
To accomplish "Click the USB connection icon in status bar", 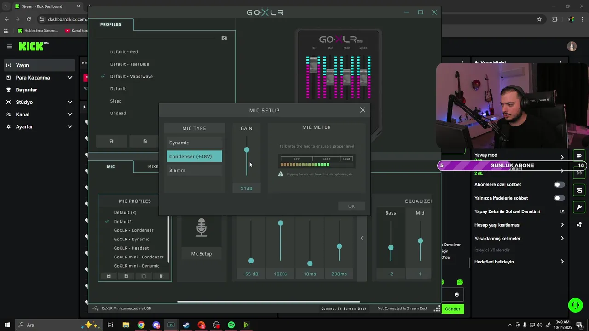I will (x=96, y=308).
